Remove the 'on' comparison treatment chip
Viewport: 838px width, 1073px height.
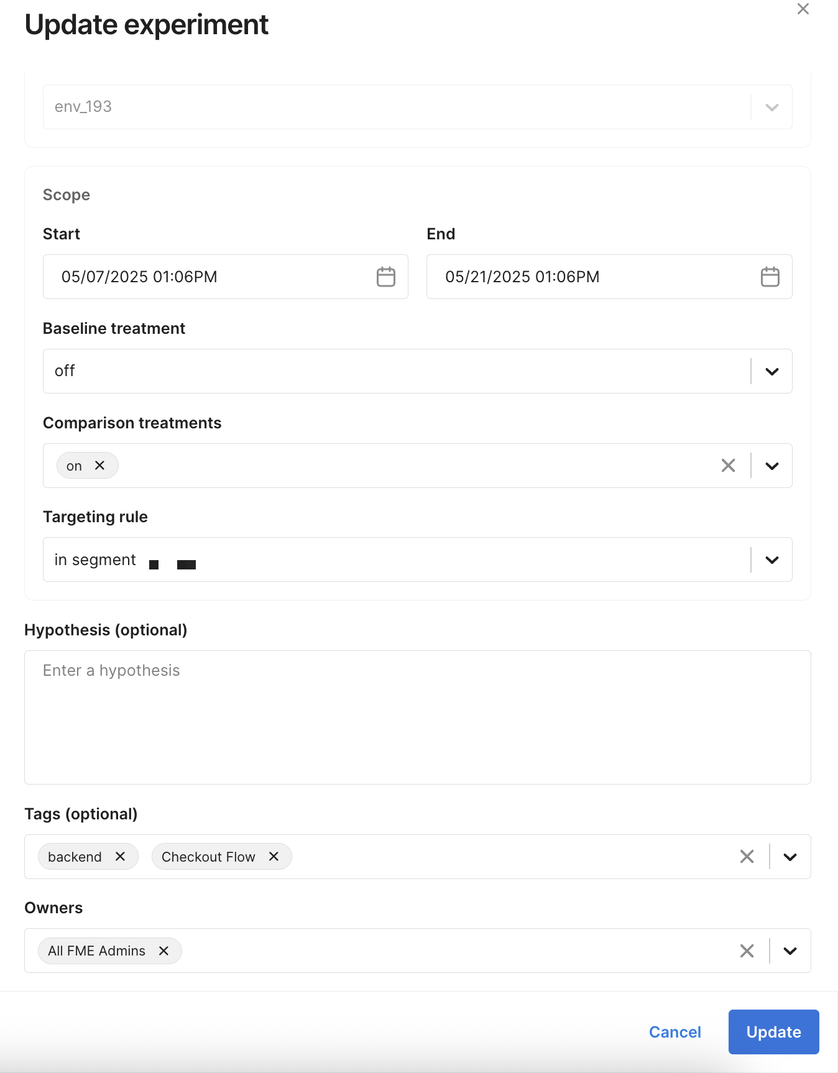click(99, 466)
